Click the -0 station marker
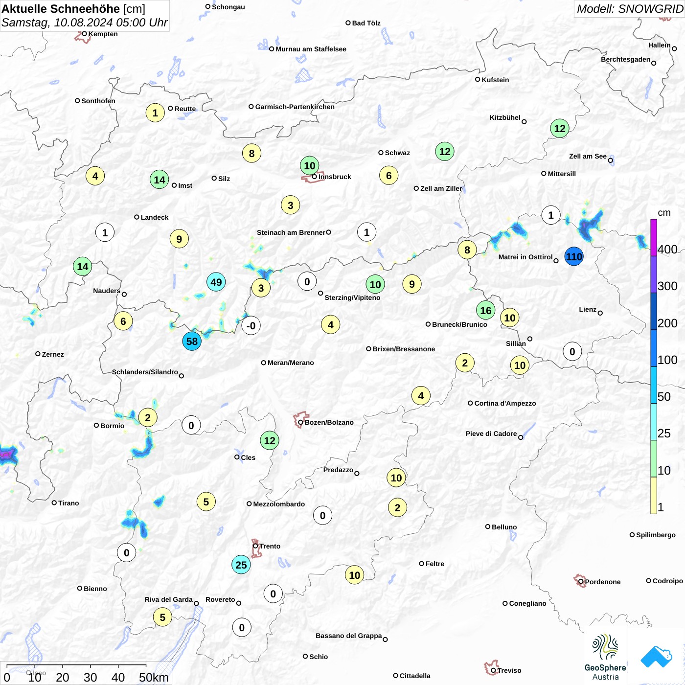Screen dimensions: 685x685 click(251, 325)
